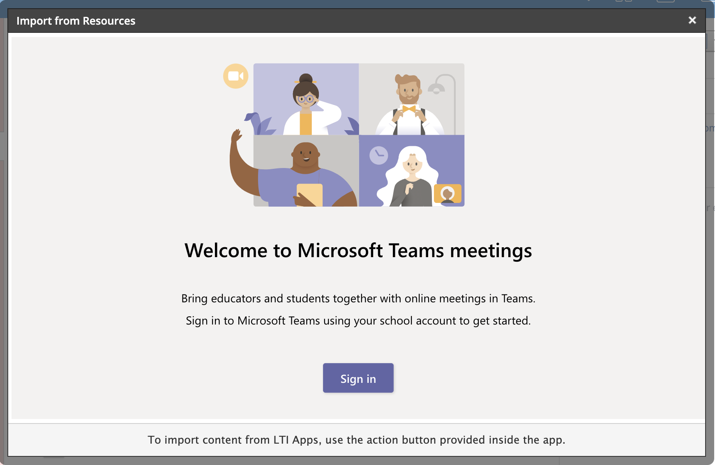Click the 'Bring educators and students together' text

coord(358,298)
